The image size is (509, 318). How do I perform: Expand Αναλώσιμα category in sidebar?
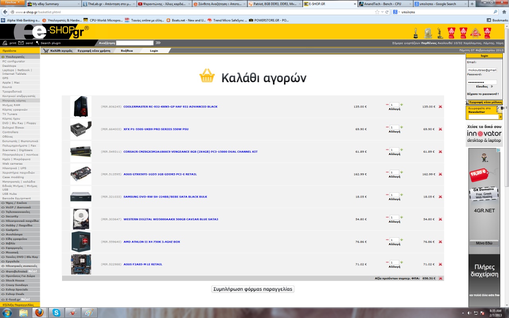[x=20, y=235]
